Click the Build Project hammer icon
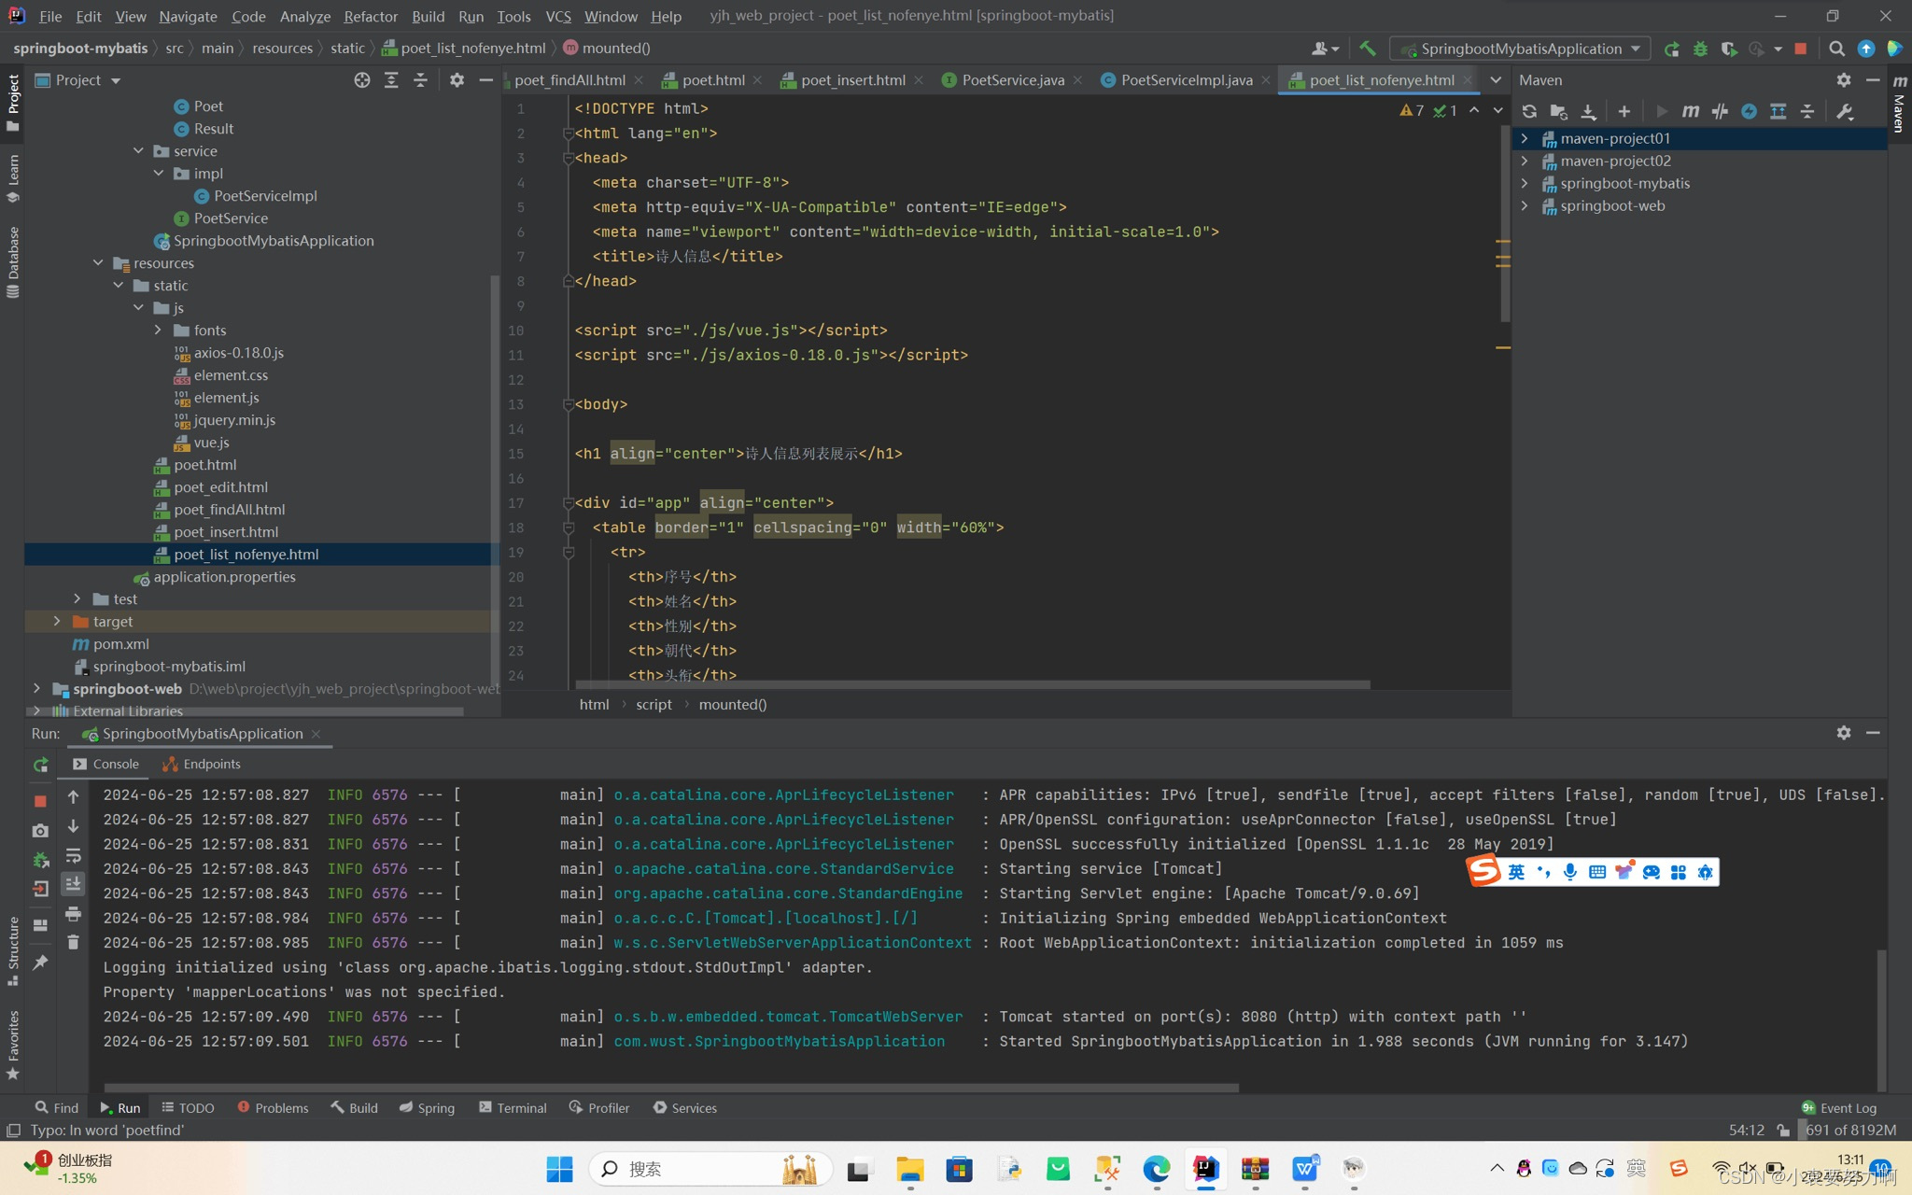This screenshot has height=1195, width=1912. click(x=1368, y=49)
